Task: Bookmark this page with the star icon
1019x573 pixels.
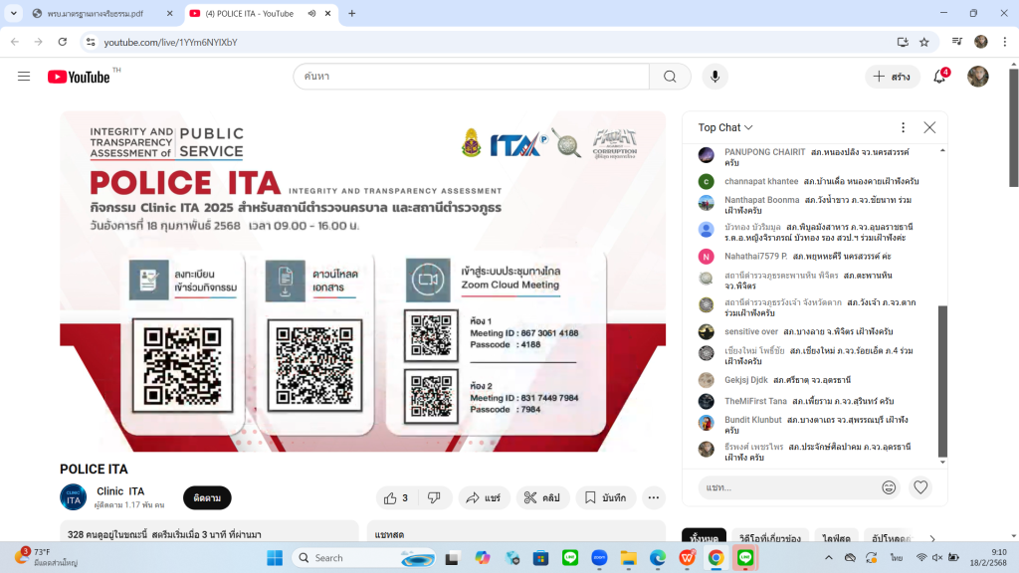Action: tap(924, 42)
